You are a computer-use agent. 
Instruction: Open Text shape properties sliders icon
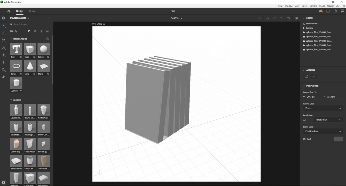tap(21, 57)
